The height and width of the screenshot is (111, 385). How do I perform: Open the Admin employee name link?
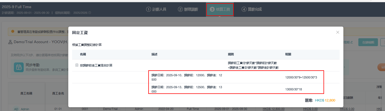[25, 109]
